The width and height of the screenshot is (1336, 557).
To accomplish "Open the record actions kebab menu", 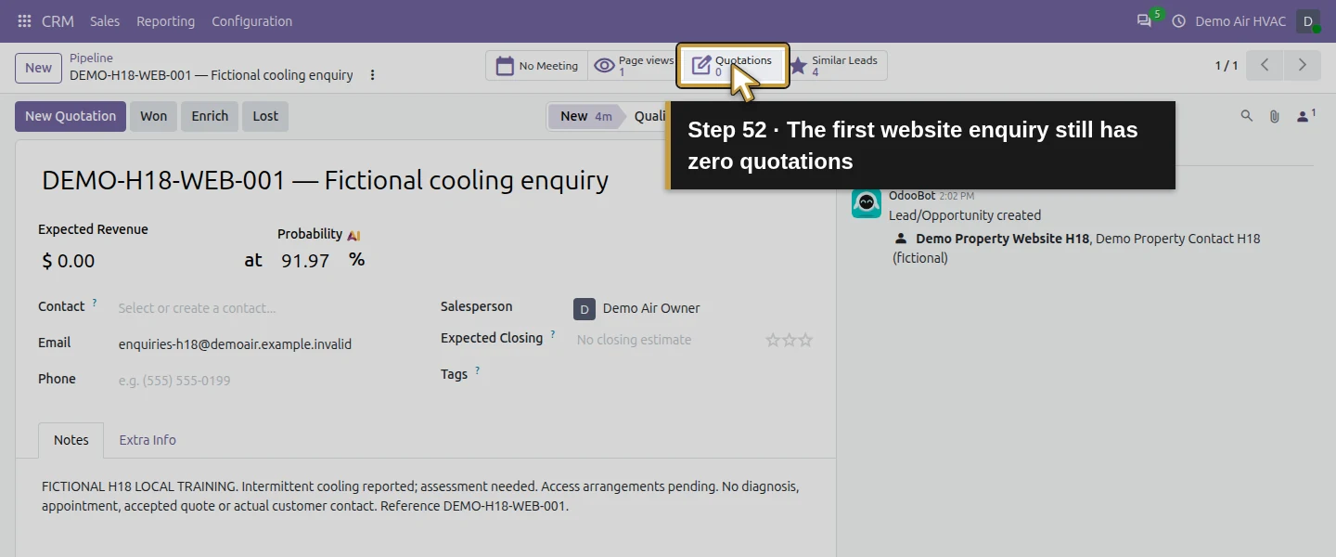I will click(x=373, y=75).
